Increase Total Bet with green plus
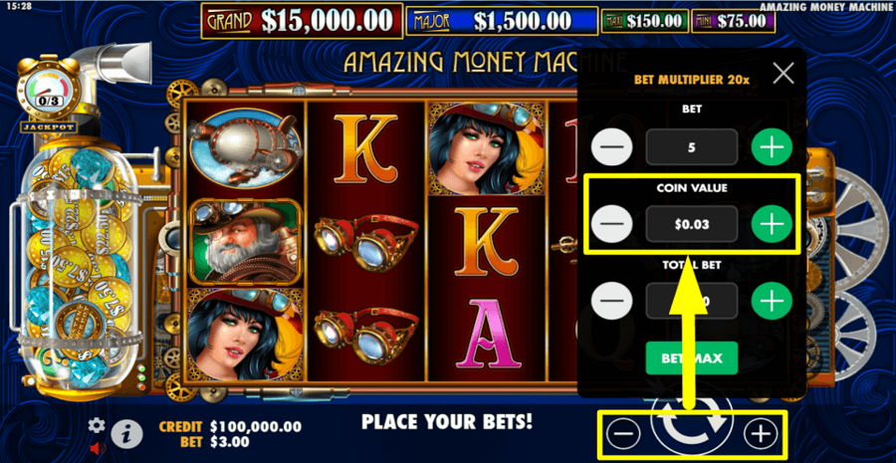 tap(772, 301)
